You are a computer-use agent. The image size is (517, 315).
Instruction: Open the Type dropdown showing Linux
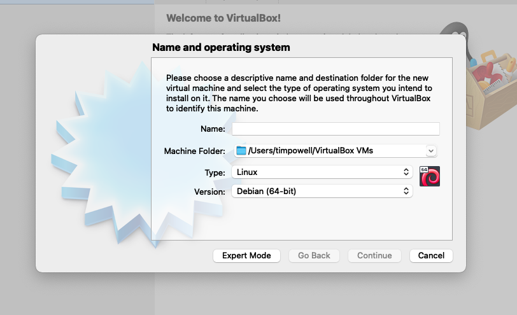pyautogui.click(x=322, y=172)
